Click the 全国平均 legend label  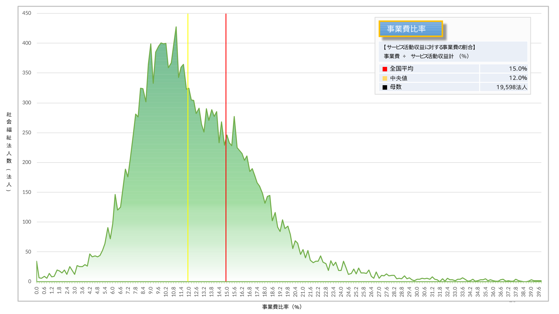tap(401, 69)
